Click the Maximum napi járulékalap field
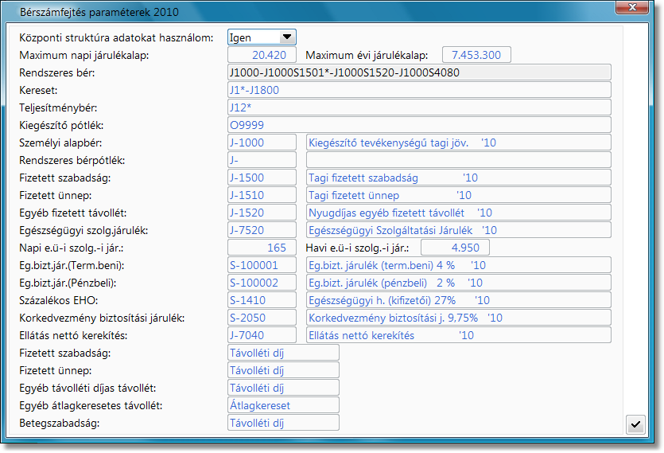 262,55
